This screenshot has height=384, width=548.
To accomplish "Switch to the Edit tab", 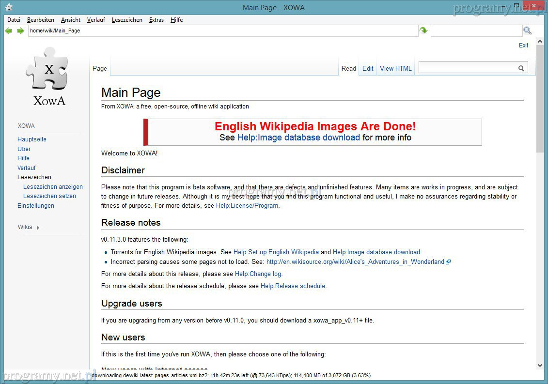I will 368,68.
